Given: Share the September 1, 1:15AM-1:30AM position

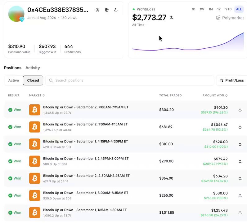Looking at the screenshot, I should (x=240, y=213).
